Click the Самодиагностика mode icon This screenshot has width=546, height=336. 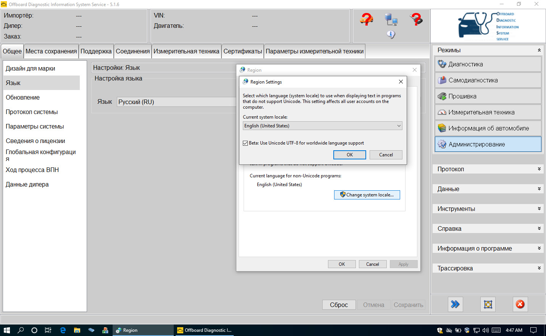point(442,80)
